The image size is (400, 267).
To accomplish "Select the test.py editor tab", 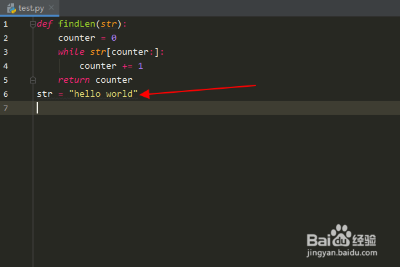I will click(x=29, y=8).
